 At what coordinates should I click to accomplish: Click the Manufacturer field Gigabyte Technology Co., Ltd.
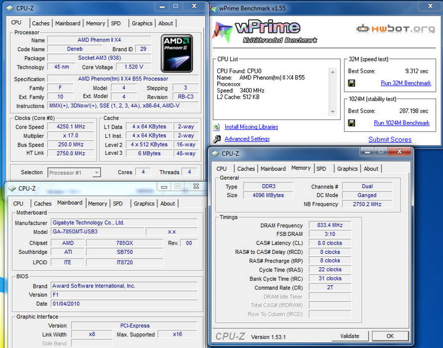pos(124,223)
